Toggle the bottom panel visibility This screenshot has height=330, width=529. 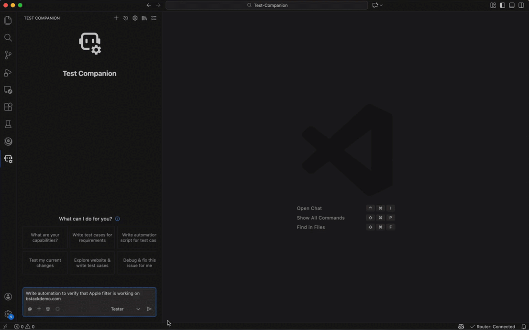point(512,5)
